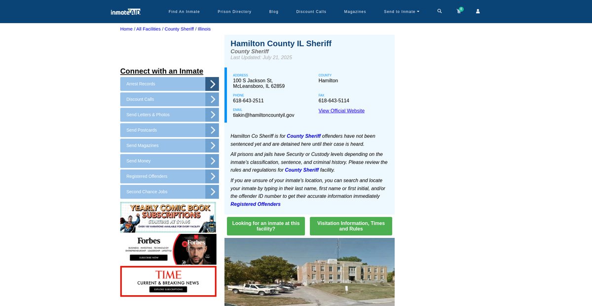This screenshot has width=592, height=306.
Task: Expand the Send to Inmate dropdown
Action: pos(402,11)
